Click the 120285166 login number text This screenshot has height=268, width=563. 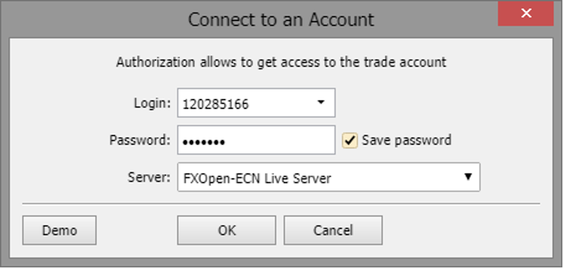pos(215,105)
